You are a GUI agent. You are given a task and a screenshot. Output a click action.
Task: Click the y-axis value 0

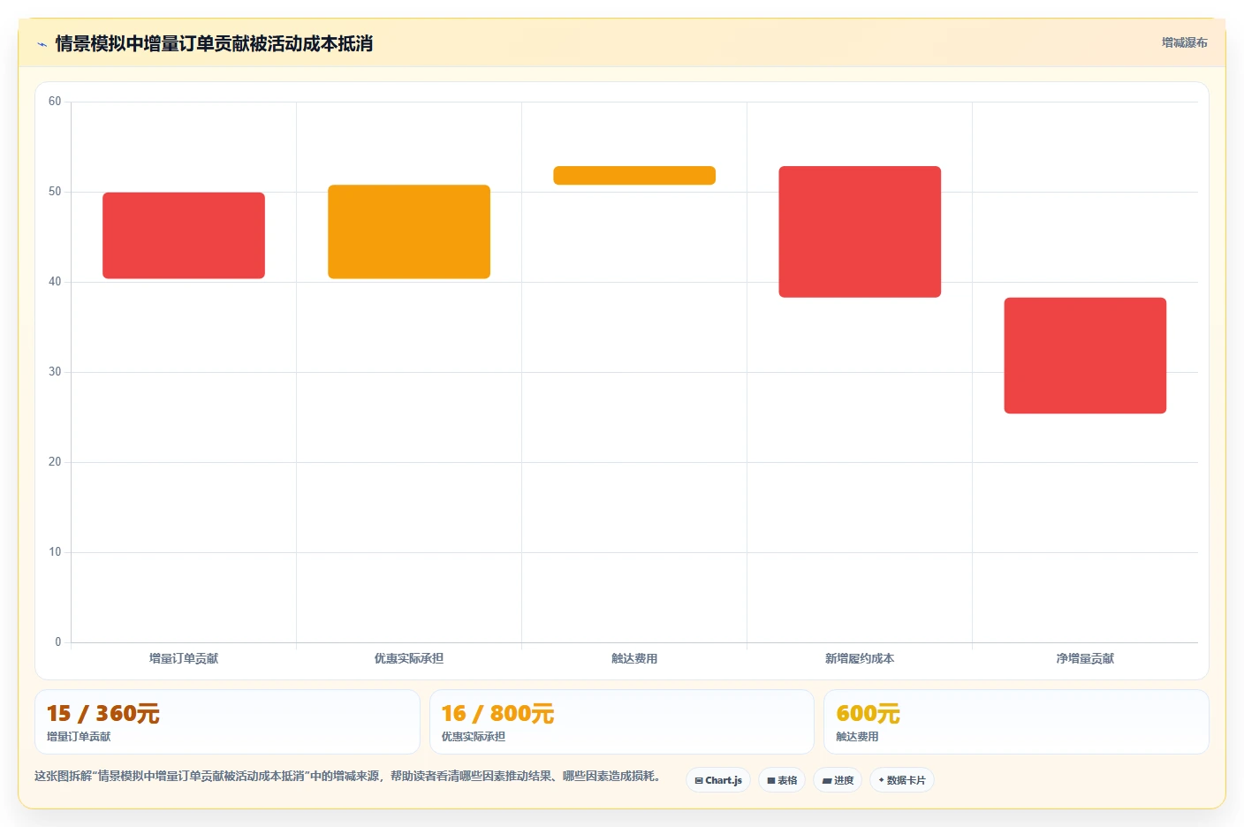pyautogui.click(x=58, y=642)
